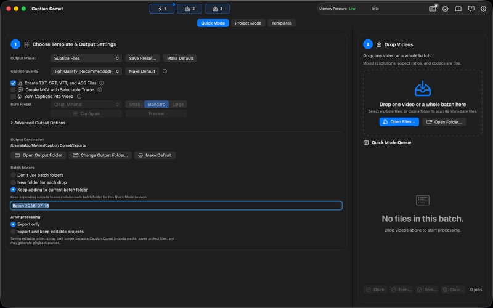Screen dimensions: 493x308
Task: Click the Quick Mode Queue list icon
Action: point(366,143)
